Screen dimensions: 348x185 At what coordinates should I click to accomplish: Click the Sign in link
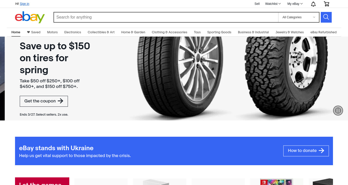(24, 4)
